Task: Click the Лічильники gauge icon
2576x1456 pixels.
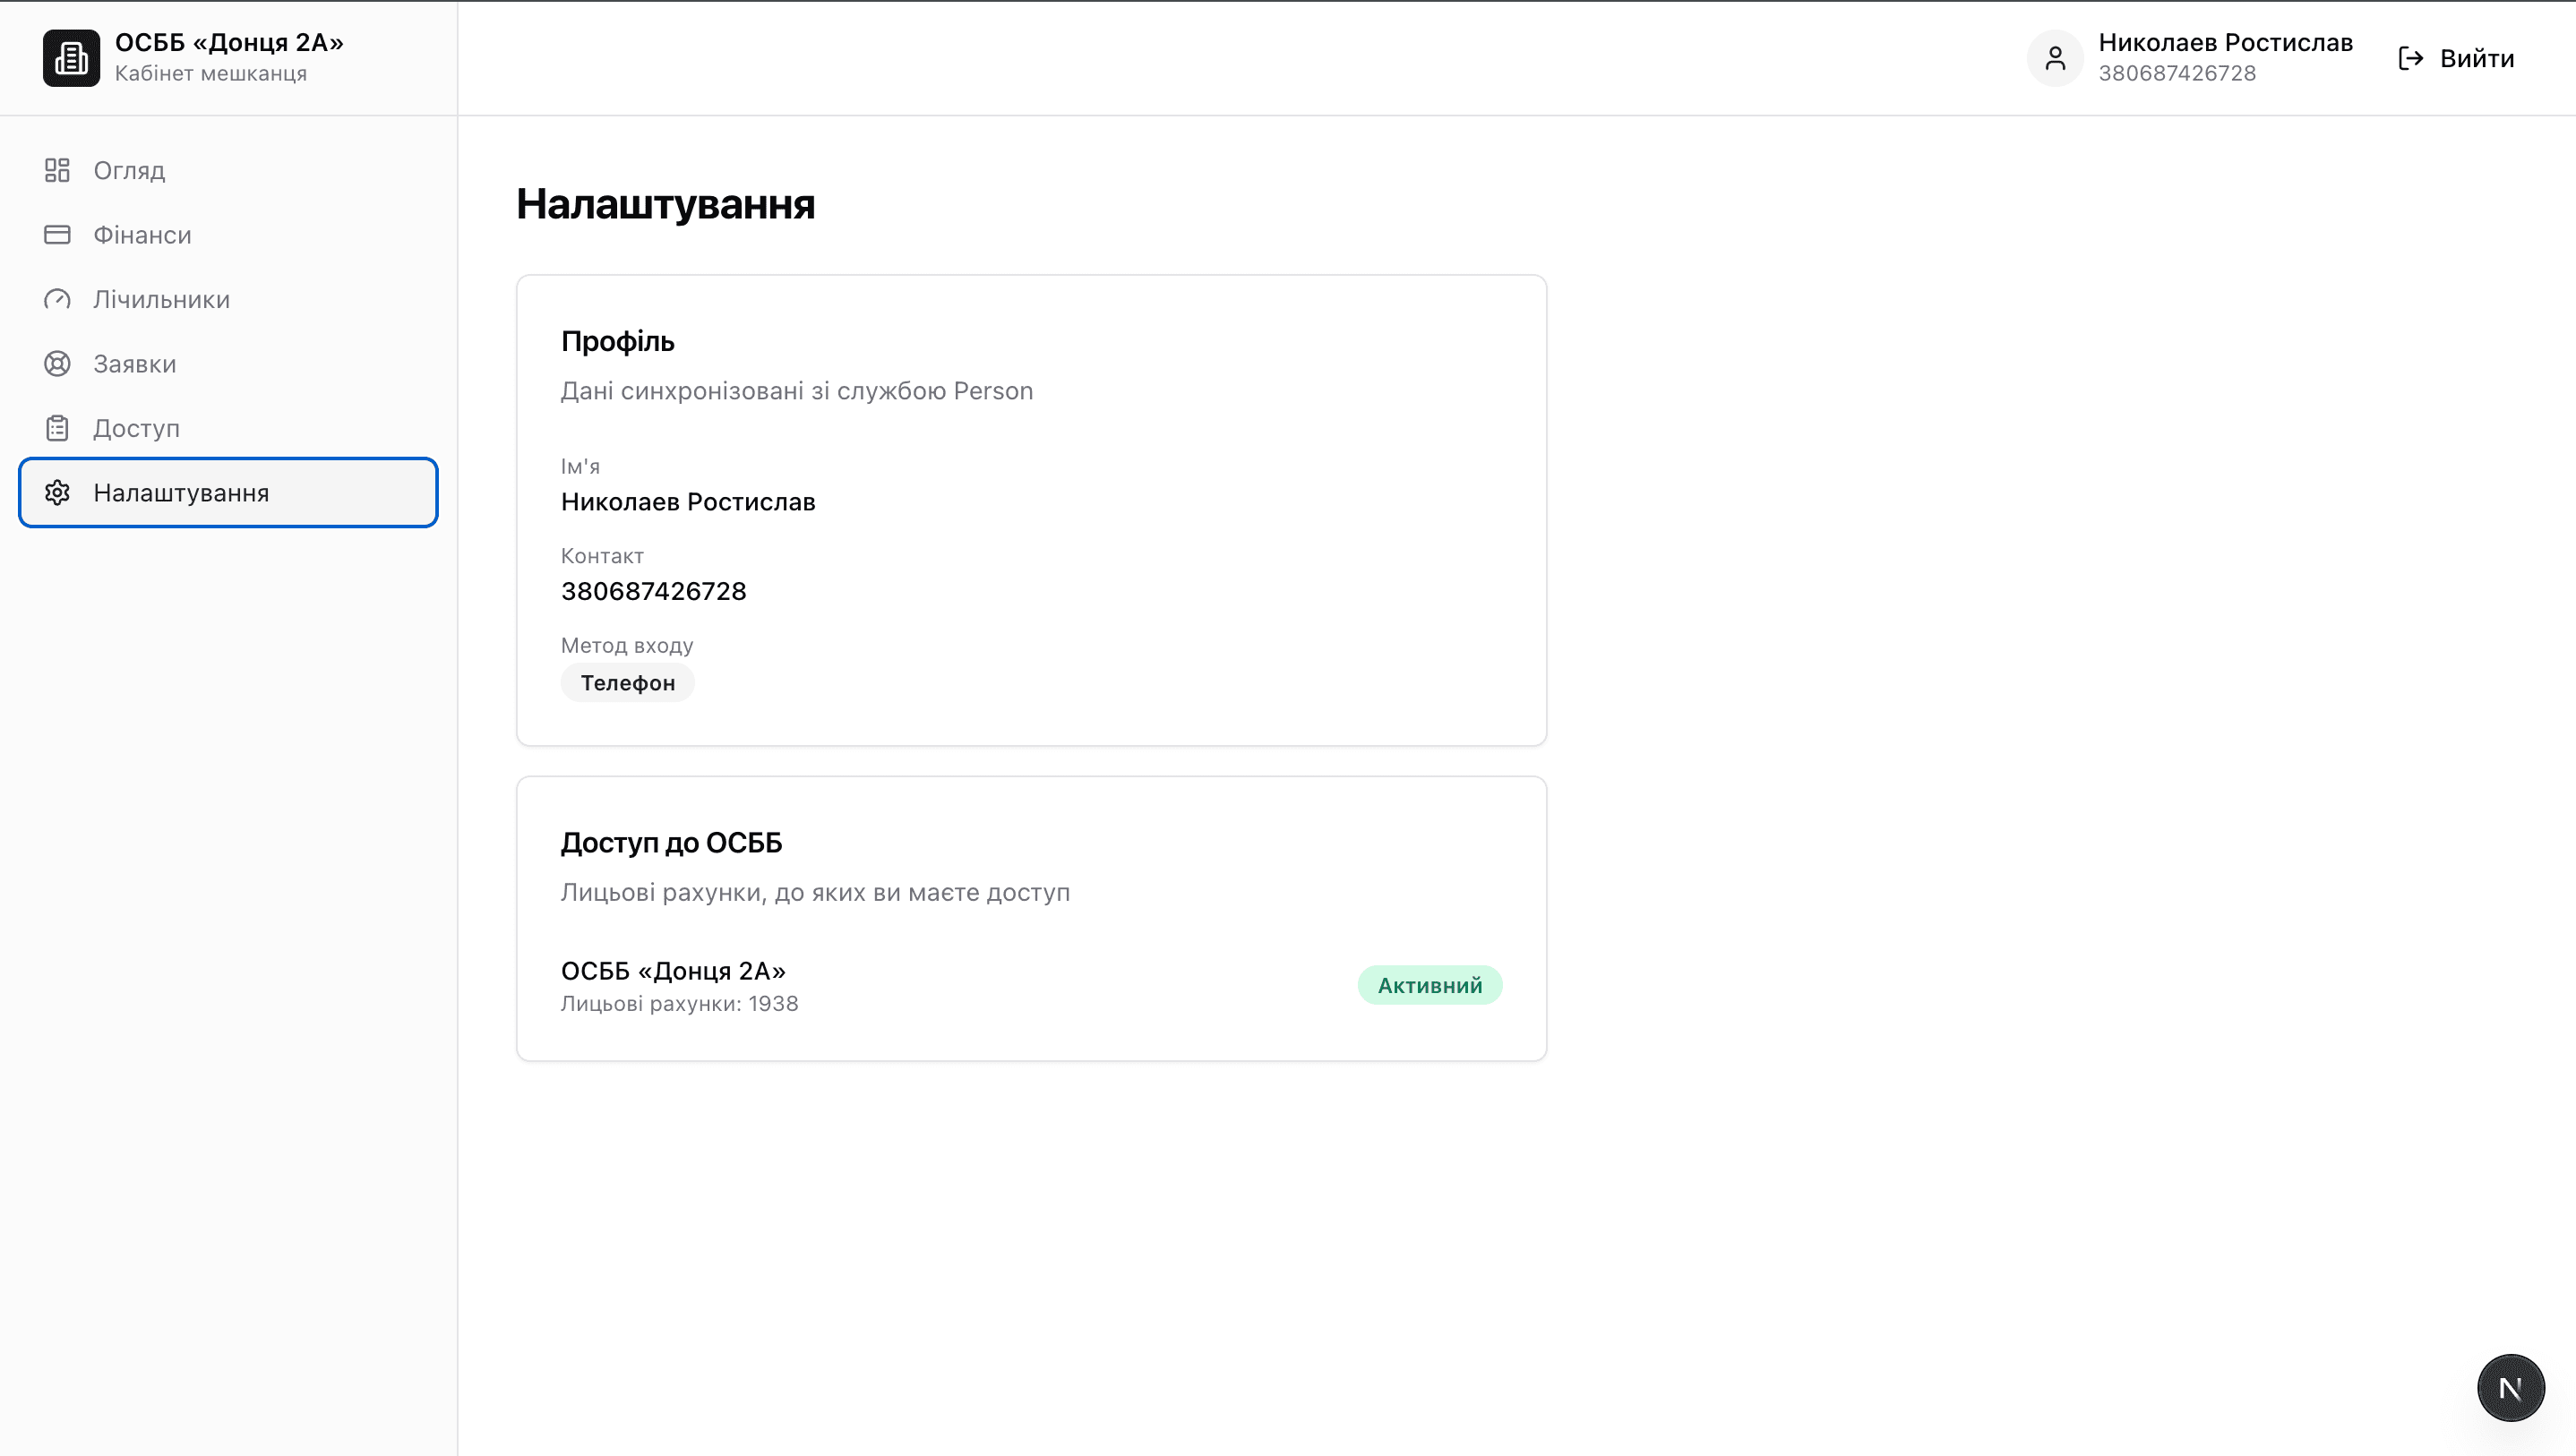Action: (57, 299)
